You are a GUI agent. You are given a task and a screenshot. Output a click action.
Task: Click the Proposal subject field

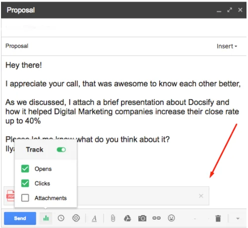[109, 46]
